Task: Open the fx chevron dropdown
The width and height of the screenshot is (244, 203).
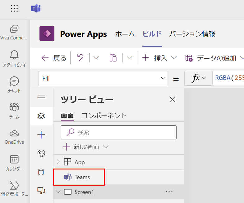Action: click(x=204, y=78)
